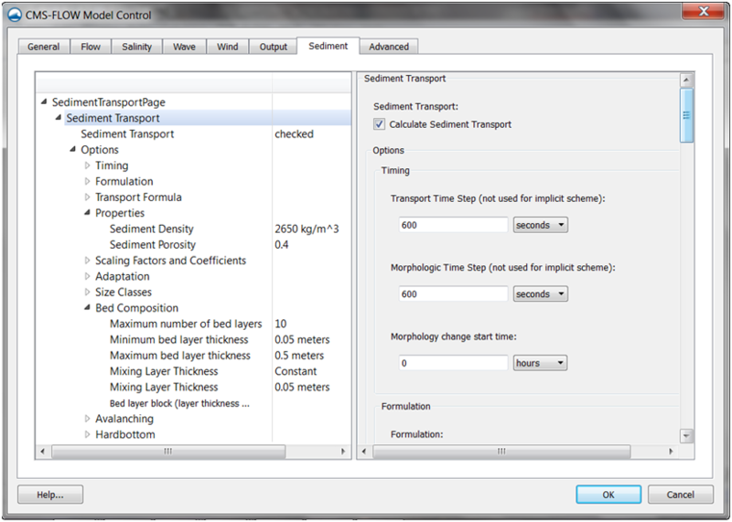Click the CMS-FLOW title bar icon

click(x=15, y=15)
